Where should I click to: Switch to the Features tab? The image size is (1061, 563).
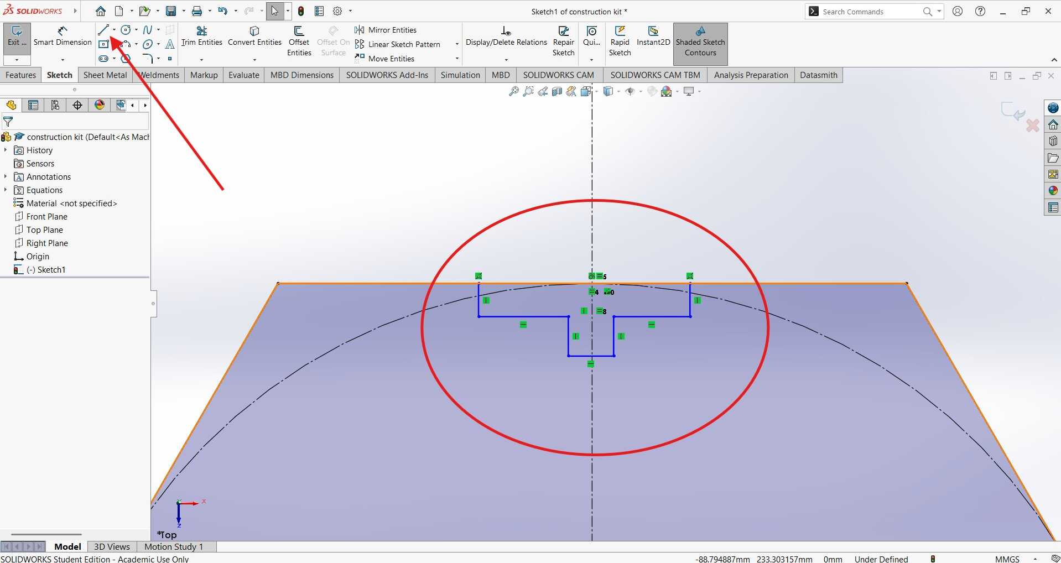(20, 75)
